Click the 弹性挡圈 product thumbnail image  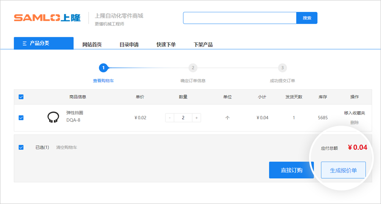click(x=53, y=117)
